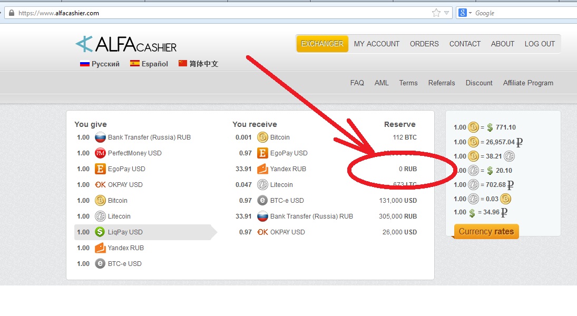Screen dimensions: 577x316
Task: Click the Litecoin icon under You receive
Action: [x=262, y=185]
